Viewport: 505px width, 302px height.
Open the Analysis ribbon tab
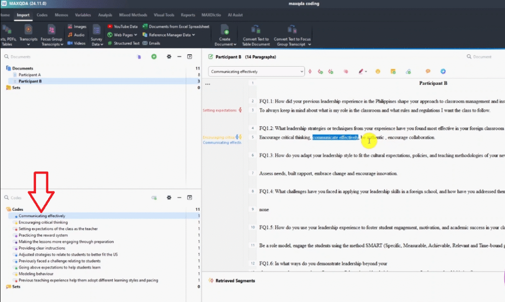coord(105,15)
